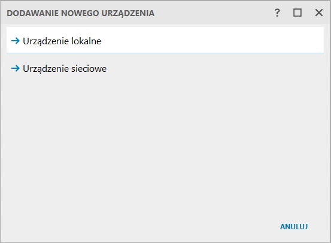Viewport: 331px width, 243px height.
Task: Maximize the dialog with the square icon
Action: [297, 13]
